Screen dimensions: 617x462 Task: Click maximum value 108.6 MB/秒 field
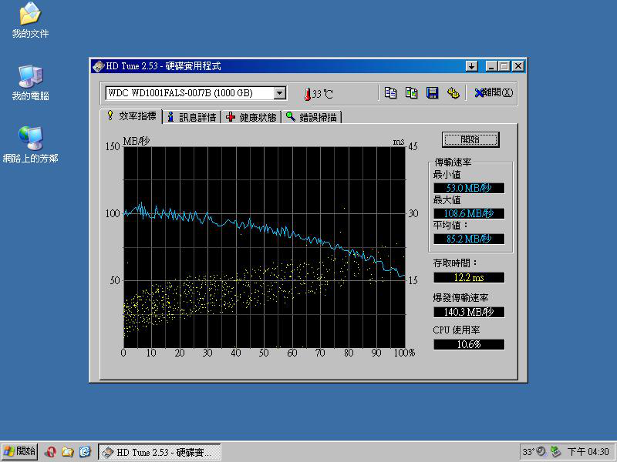[469, 213]
